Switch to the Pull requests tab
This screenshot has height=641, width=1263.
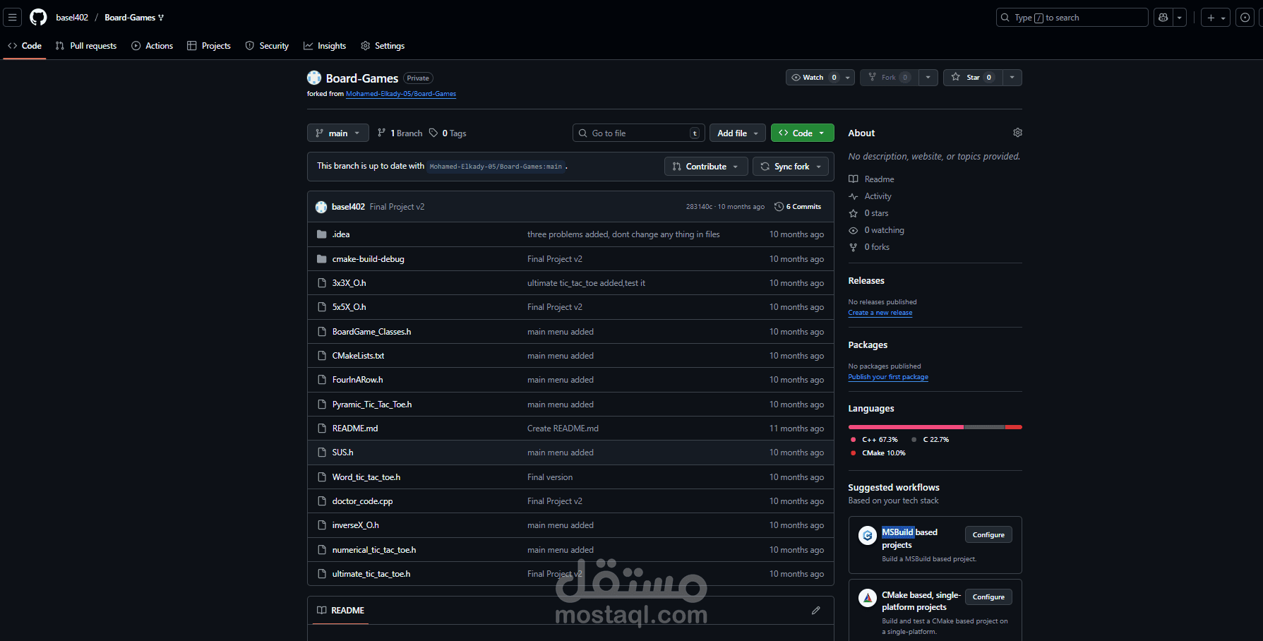(86, 46)
